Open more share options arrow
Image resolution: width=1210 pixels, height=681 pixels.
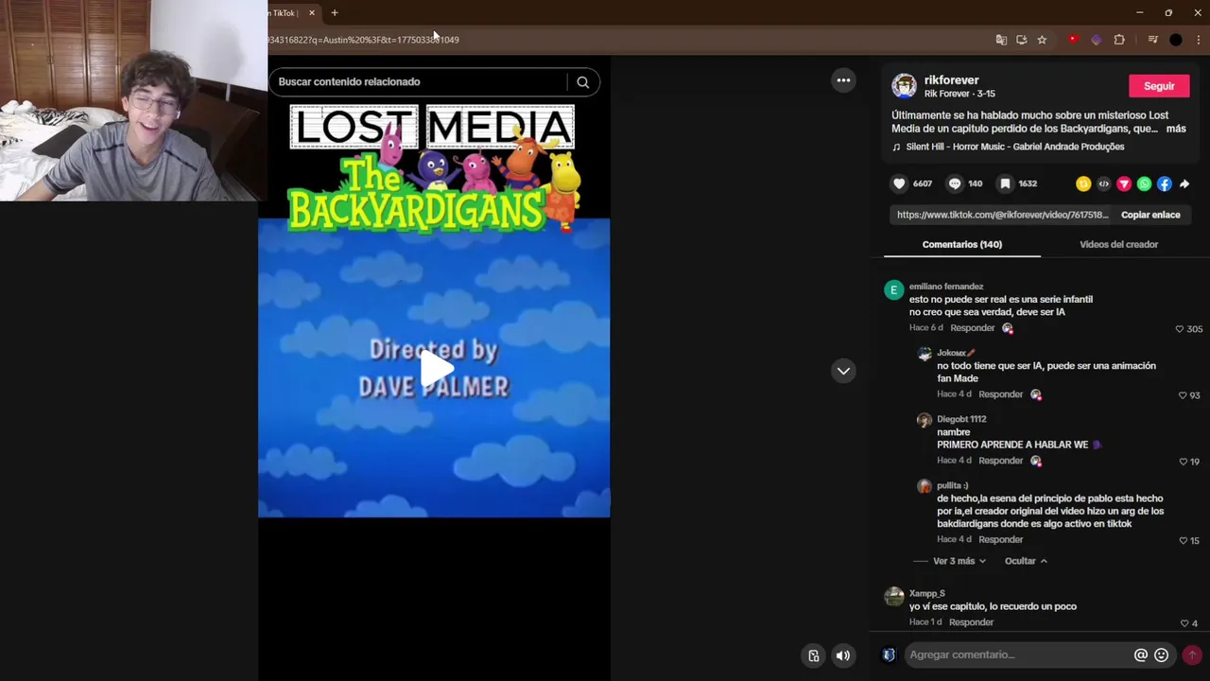(1184, 184)
